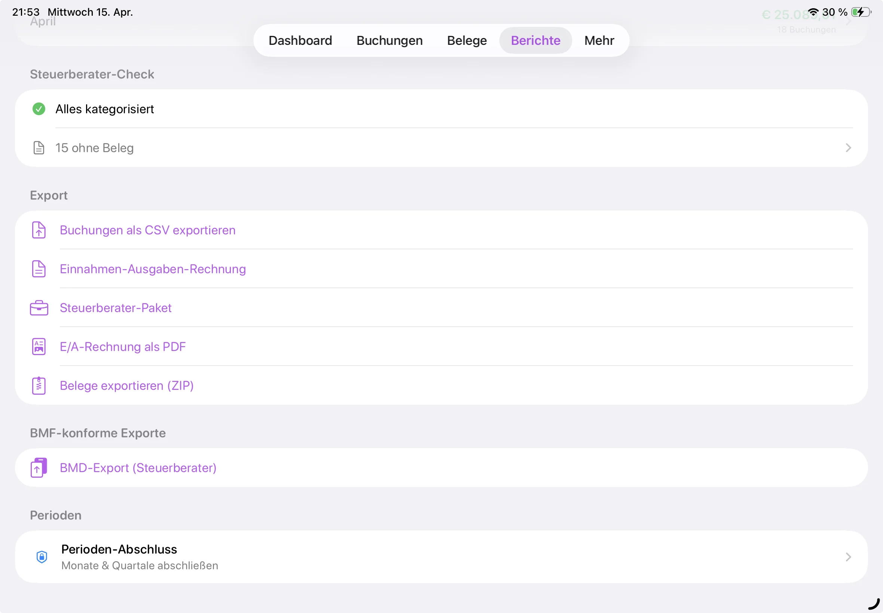Tap the battery indicator in the status bar
This screenshot has width=883, height=613.
click(x=861, y=12)
